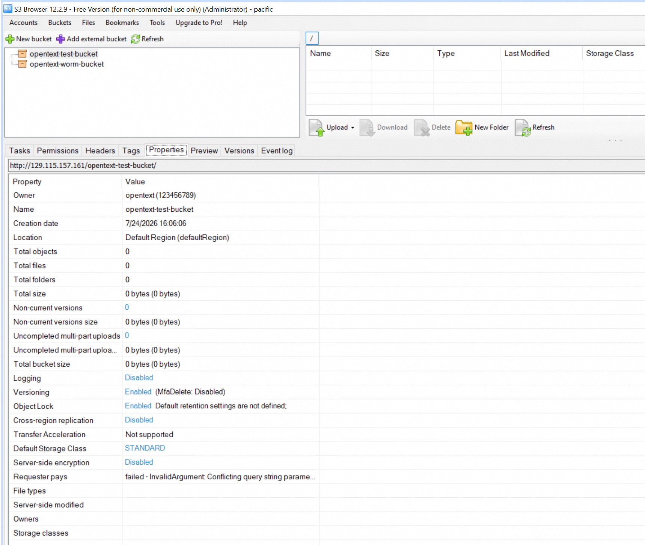Click the Add external bucket icon
Image resolution: width=645 pixels, height=545 pixels.
tap(60, 39)
